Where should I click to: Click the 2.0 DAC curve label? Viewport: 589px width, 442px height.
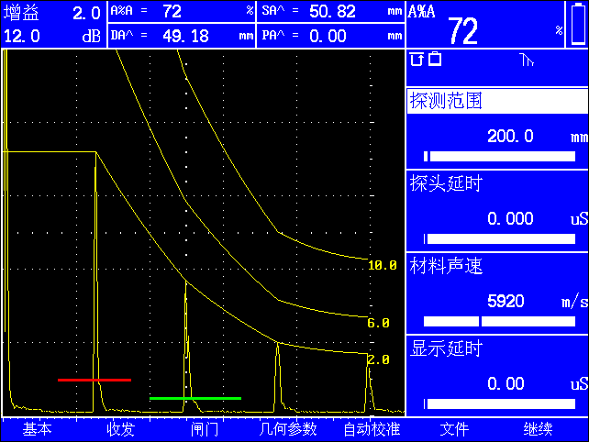pos(379,359)
